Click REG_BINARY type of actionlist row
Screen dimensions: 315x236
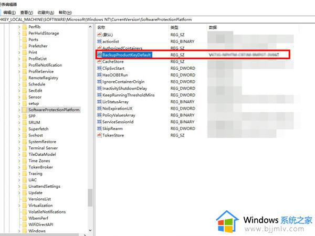pos(182,41)
